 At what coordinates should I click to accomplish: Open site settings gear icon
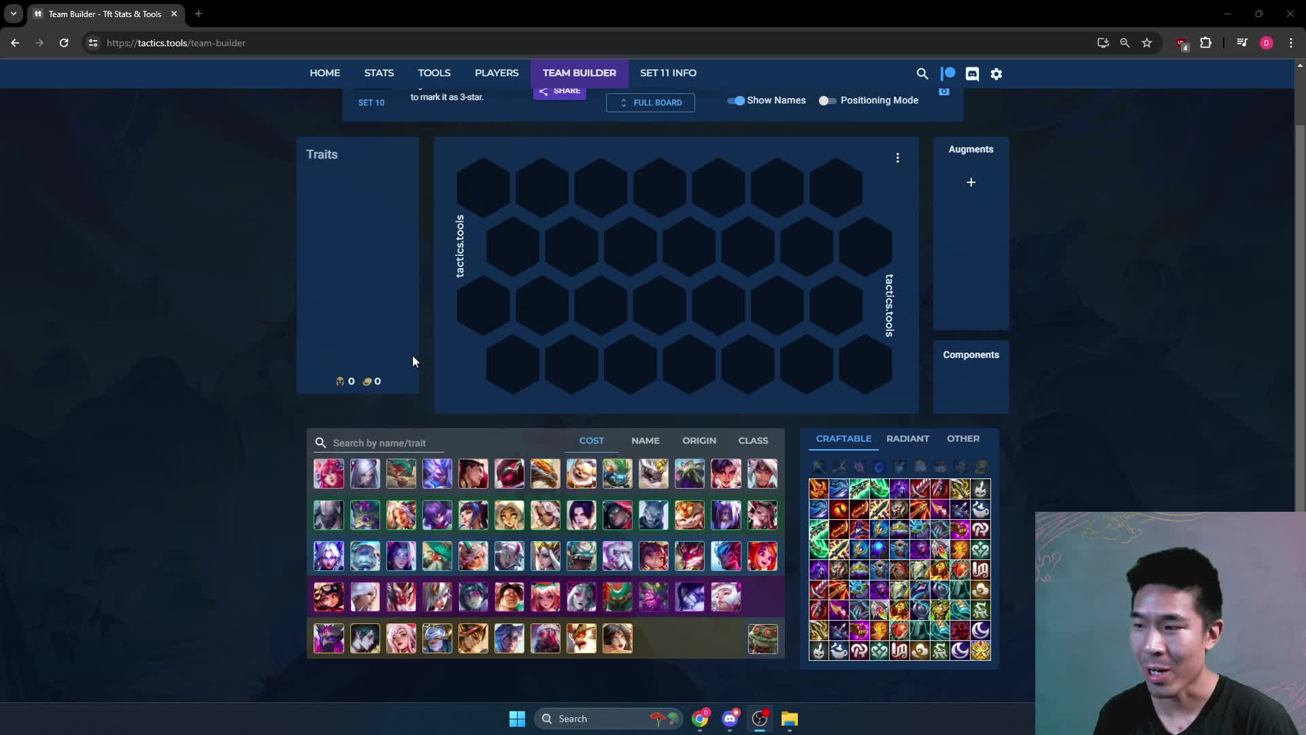pos(997,73)
